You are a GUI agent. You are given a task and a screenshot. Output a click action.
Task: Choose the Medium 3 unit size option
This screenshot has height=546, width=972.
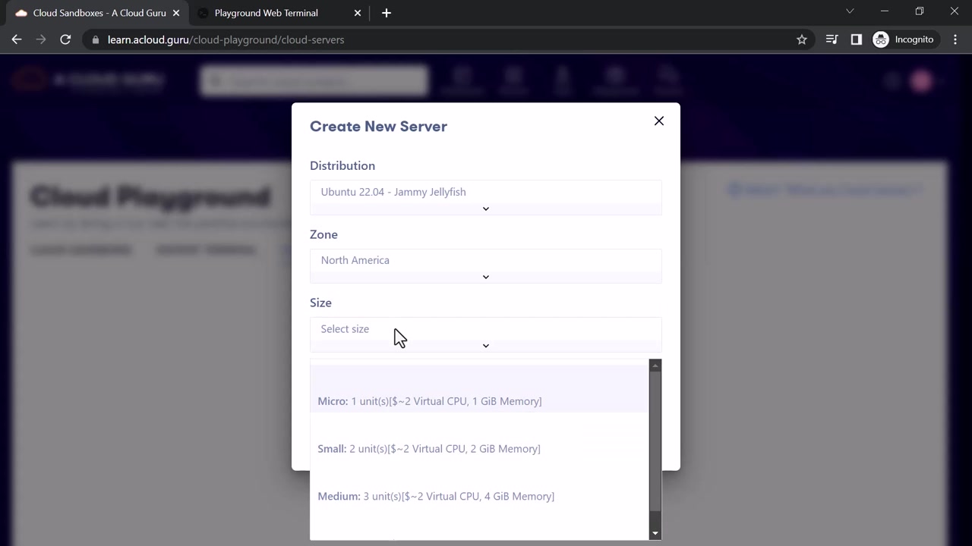[x=479, y=496]
